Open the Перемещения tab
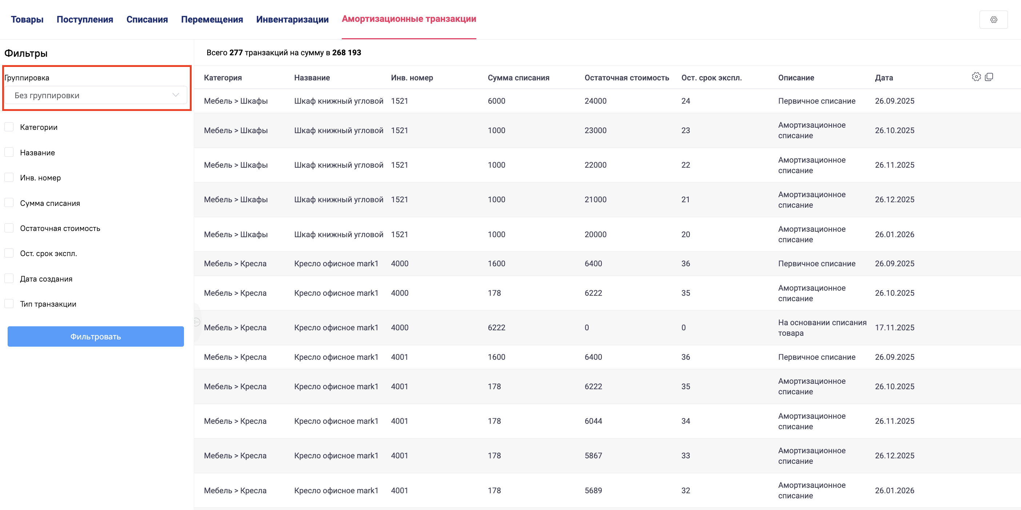 pyautogui.click(x=212, y=19)
